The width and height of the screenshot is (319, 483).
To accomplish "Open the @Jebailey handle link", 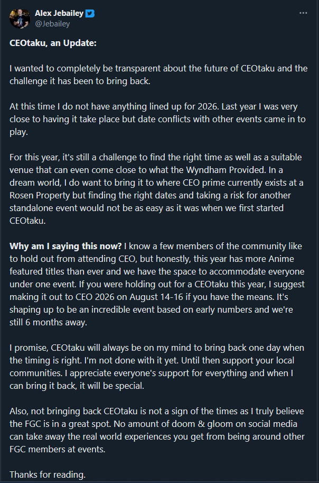I will tap(52, 23).
